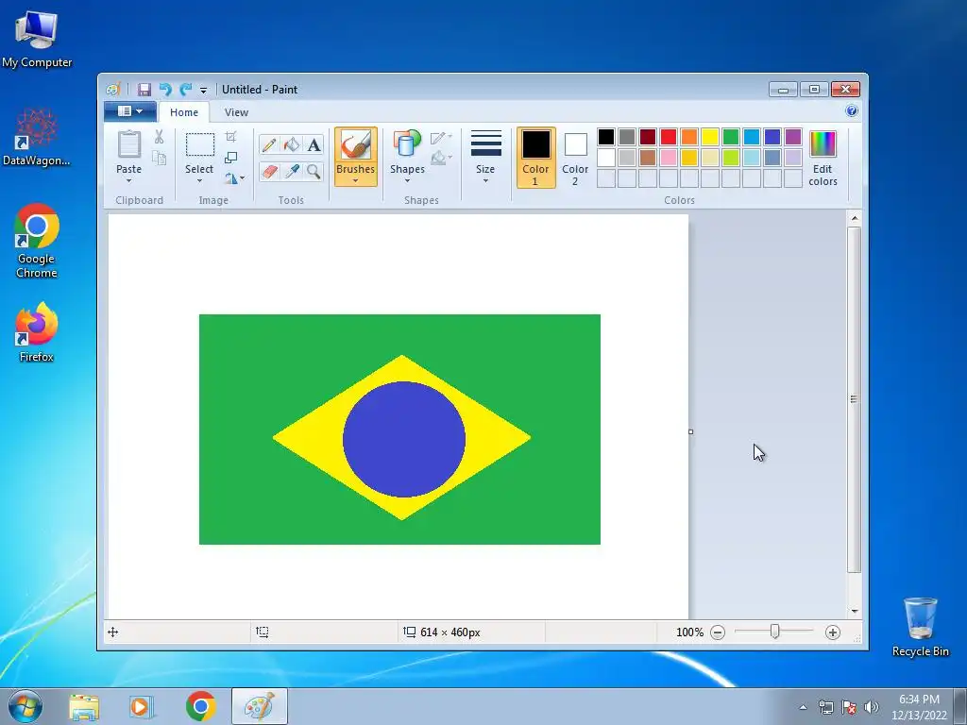
Task: Click the Crop icon in Image group
Action: [x=230, y=136]
